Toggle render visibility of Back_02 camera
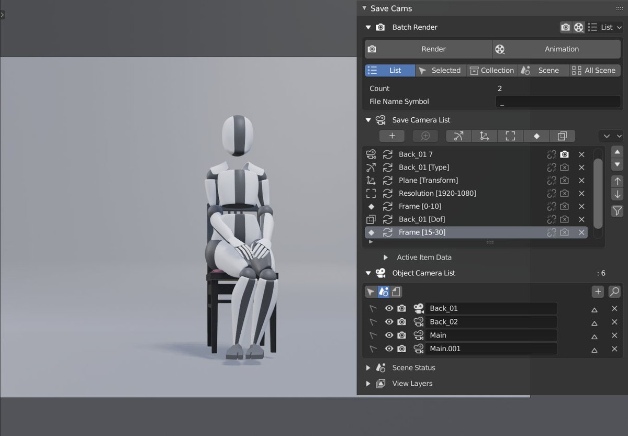Screen dimensions: 628x436 tap(401, 322)
